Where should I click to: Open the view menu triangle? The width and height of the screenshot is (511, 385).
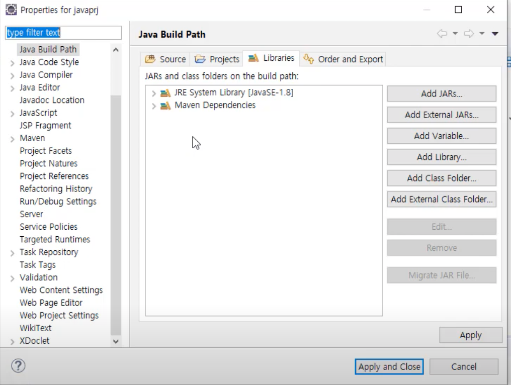pyautogui.click(x=495, y=34)
